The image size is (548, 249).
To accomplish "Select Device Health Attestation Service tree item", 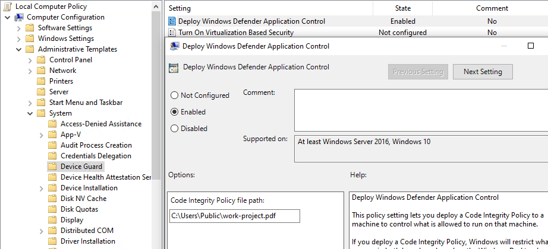I will pyautogui.click(x=106, y=177).
